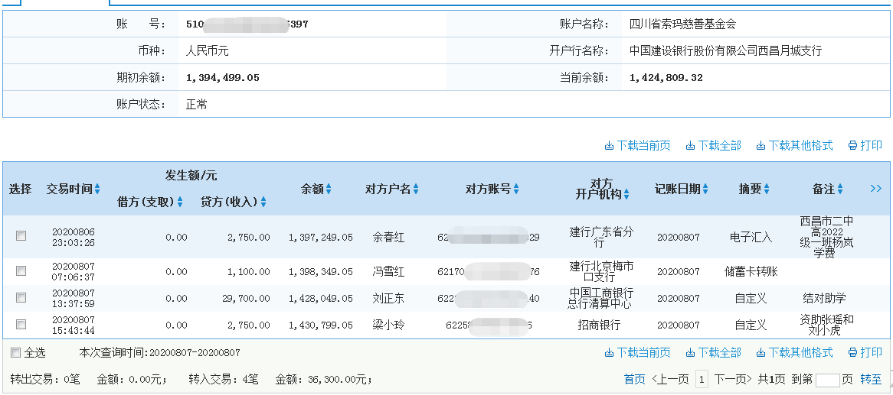Click the bottom 下载全部 download icon
893x395 pixels.
[x=690, y=353]
